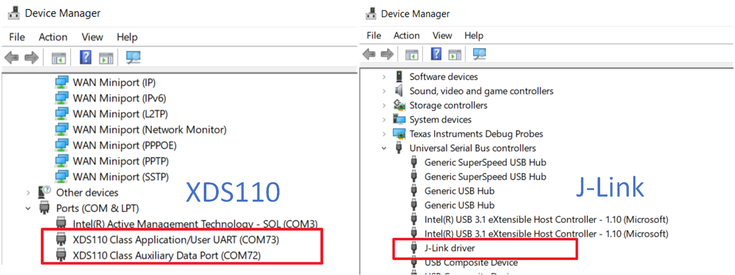The image size is (735, 275).
Task: Open the Action menu in left window
Action: [53, 37]
